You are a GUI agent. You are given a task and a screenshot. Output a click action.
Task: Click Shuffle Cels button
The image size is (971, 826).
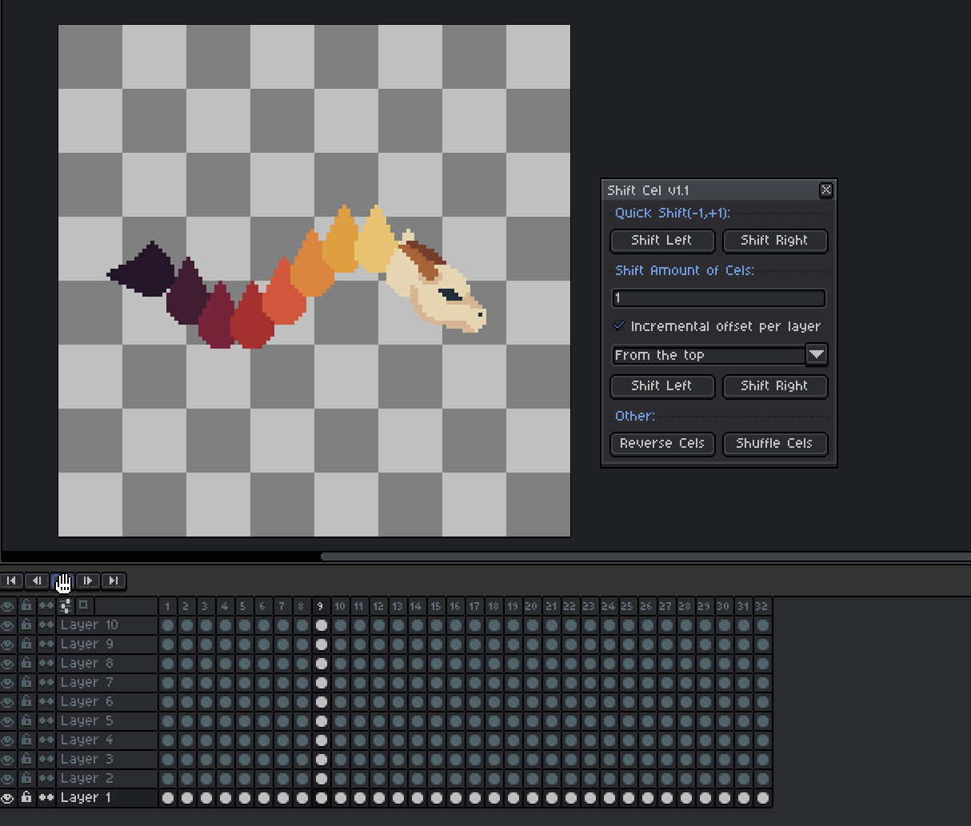(775, 444)
